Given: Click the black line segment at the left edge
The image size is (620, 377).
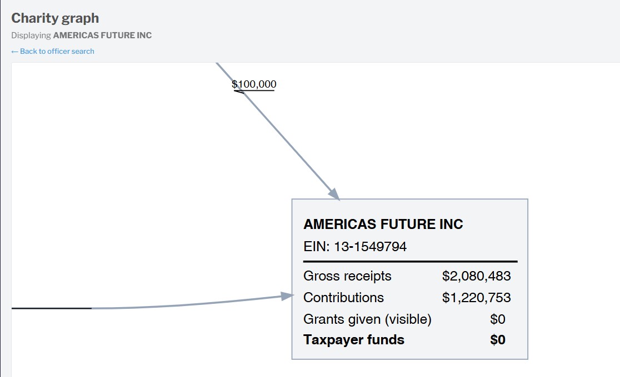Looking at the screenshot, I should click(x=51, y=308).
